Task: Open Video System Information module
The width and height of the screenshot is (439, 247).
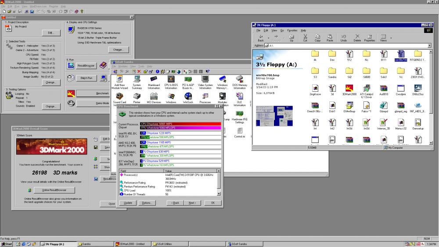Action: (205, 82)
